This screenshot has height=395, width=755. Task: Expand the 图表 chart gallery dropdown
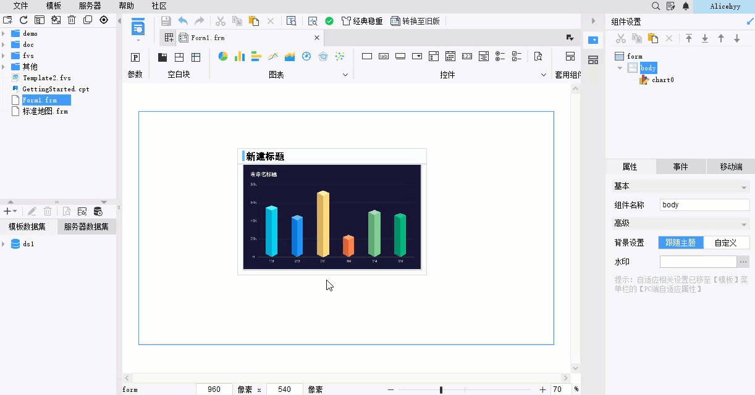pyautogui.click(x=345, y=75)
